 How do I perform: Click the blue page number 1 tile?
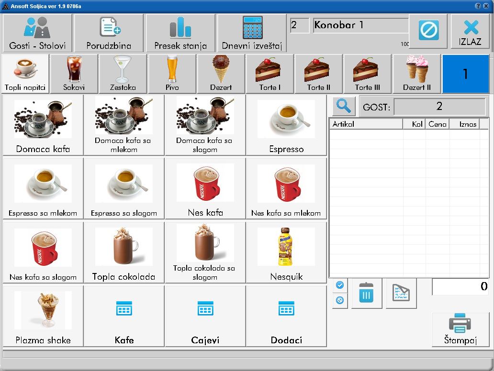(465, 74)
